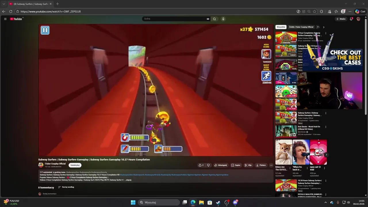Reload the page with browser refresh icon
Screen dimensions: 368x207
(x=11, y=11)
